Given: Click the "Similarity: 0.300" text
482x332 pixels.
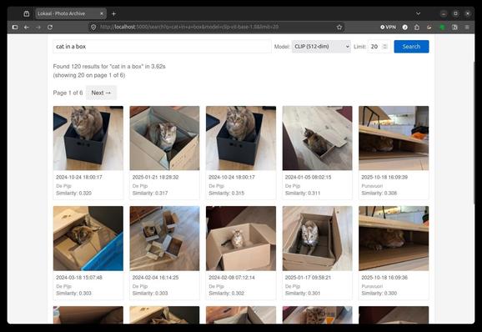Looking at the screenshot, I should tap(379, 294).
